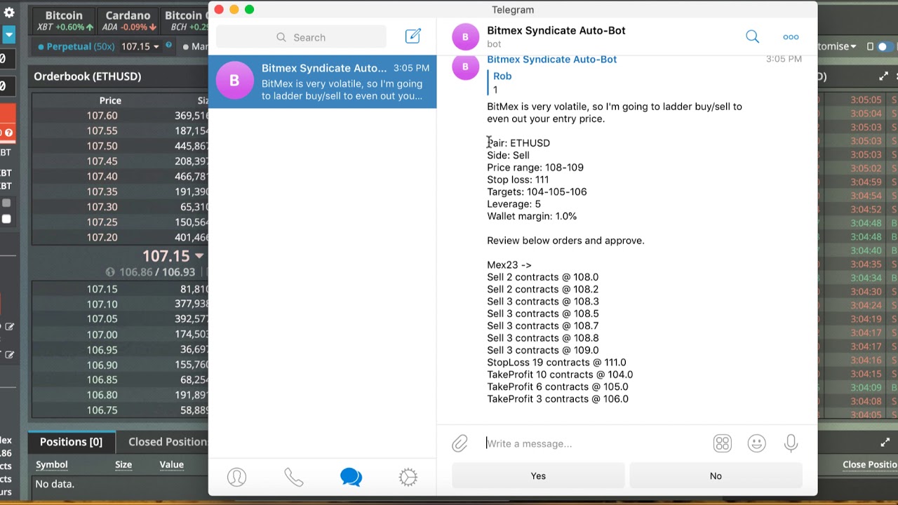Attach a file with the paperclip icon
898x505 pixels.
pyautogui.click(x=460, y=443)
